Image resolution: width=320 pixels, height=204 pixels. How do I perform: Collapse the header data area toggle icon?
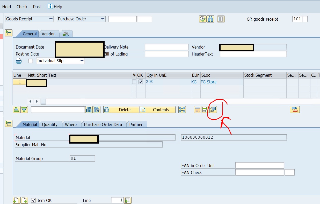coord(9,33)
